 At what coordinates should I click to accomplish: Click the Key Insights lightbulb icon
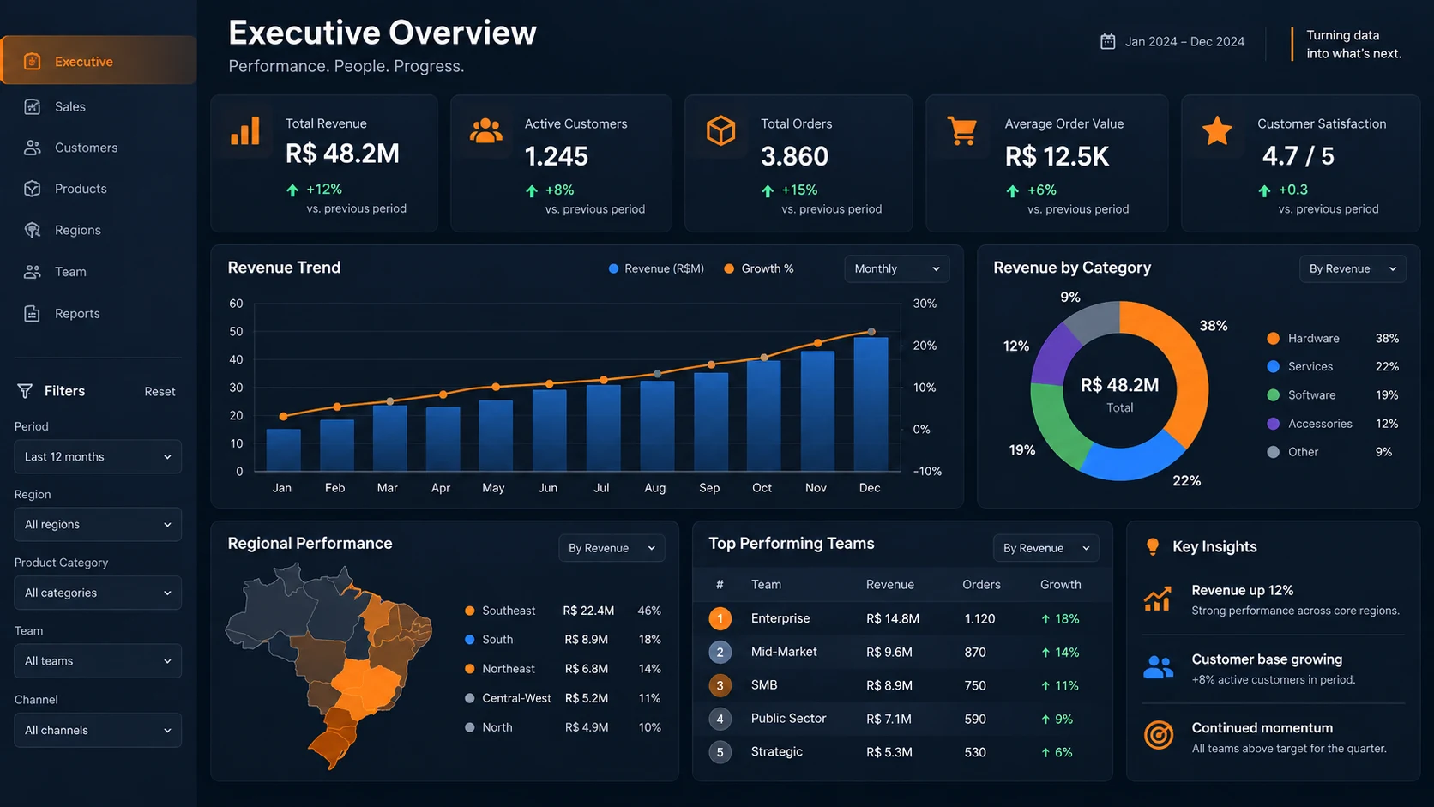1153,546
